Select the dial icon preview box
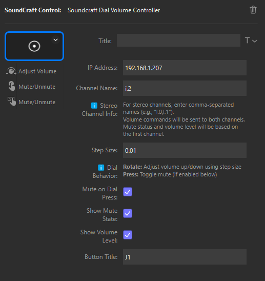The height and width of the screenshot is (281, 265). point(34,46)
